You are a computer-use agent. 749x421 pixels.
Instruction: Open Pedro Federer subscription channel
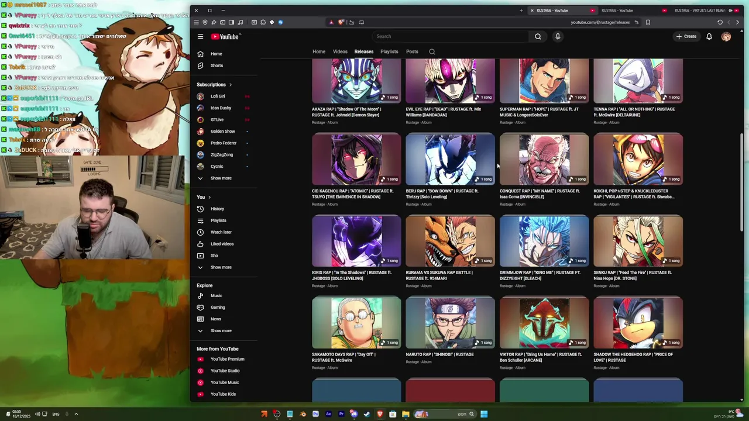[x=224, y=143]
